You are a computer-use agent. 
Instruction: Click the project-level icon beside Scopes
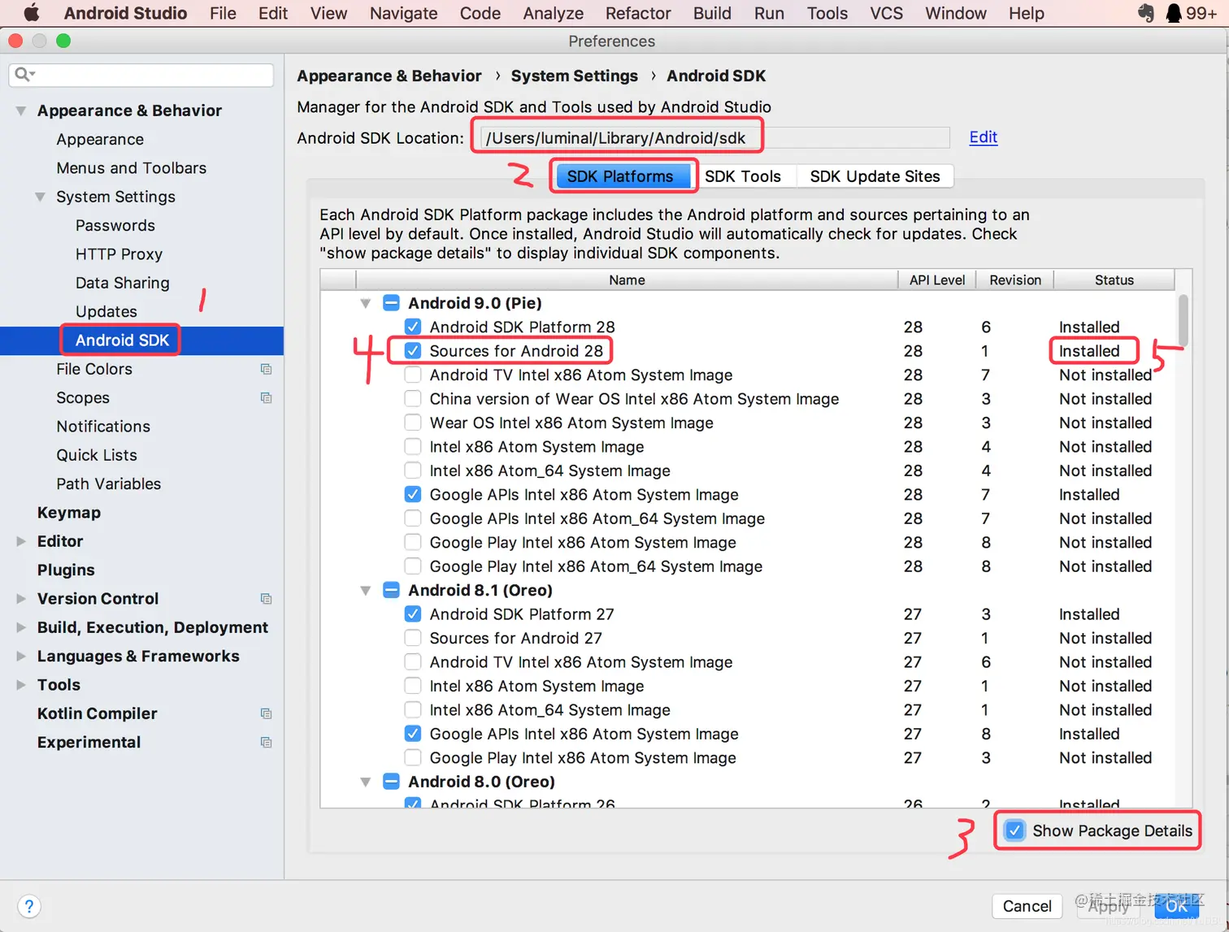click(x=266, y=397)
